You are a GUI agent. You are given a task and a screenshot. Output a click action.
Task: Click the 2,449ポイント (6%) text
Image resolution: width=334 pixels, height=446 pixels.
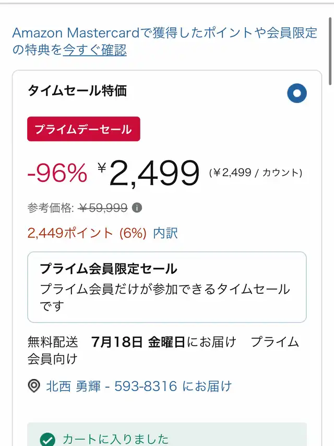87,233
